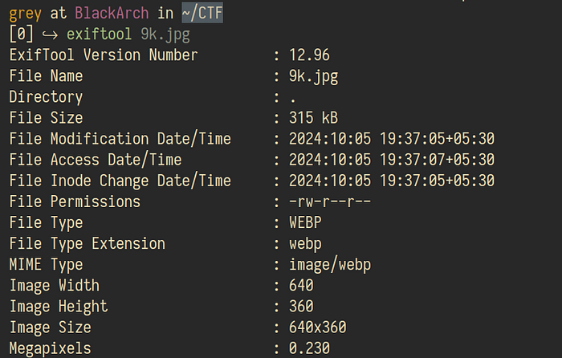Click the 'File Type' label
Screen dimensions: 562x358
coord(46,223)
